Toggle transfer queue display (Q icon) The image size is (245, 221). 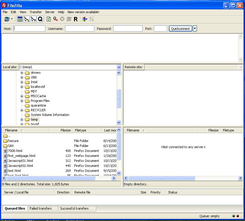click(40, 19)
